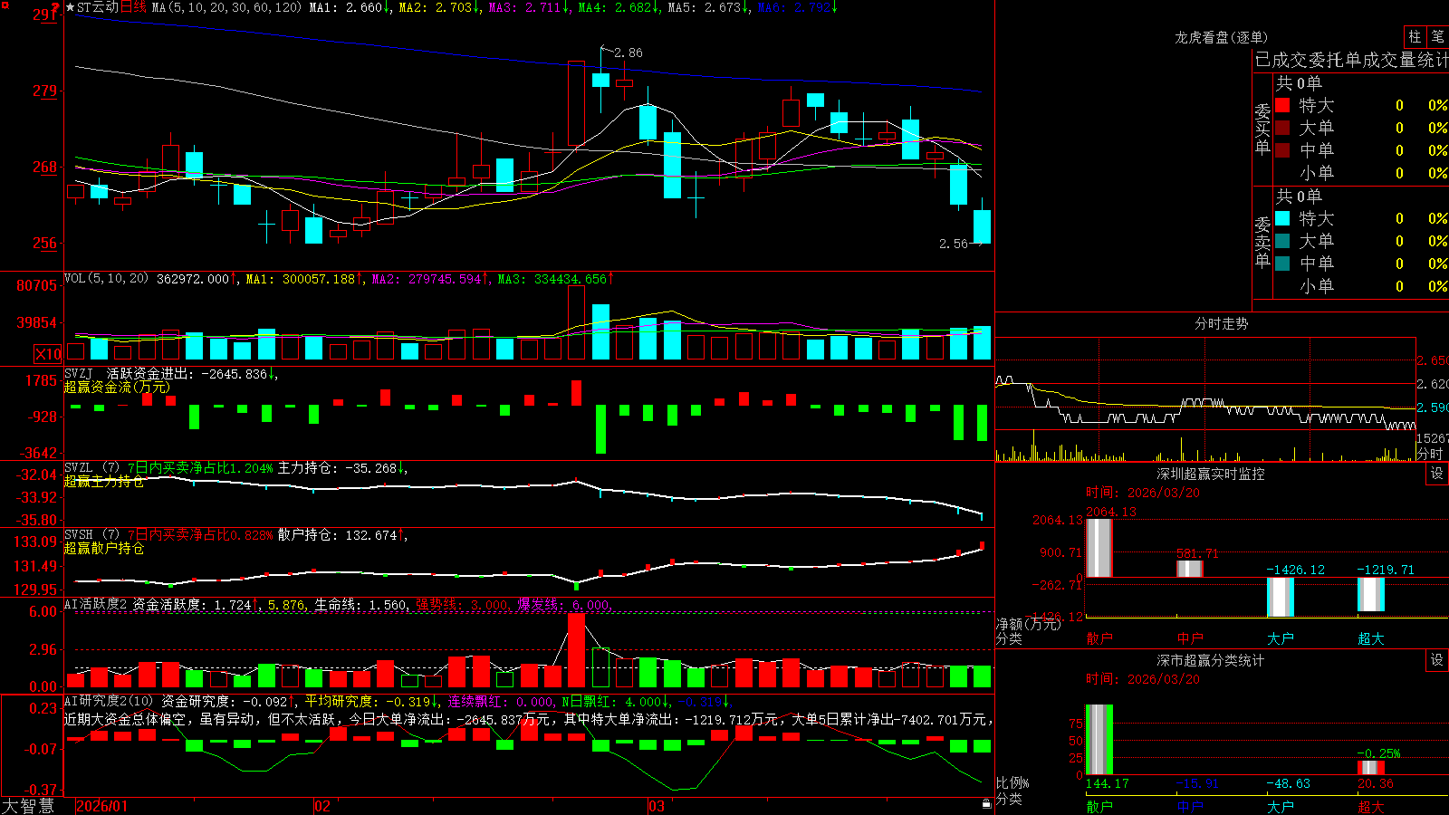Click the 委卖单 section label
1449x815 pixels.
pyautogui.click(x=1262, y=242)
